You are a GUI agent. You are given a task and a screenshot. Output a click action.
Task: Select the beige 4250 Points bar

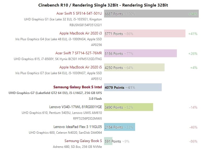[134, 67]
